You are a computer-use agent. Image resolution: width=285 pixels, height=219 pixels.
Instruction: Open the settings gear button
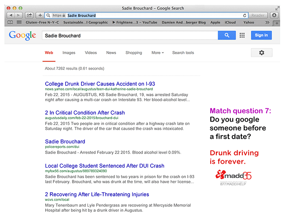pyautogui.click(x=262, y=53)
